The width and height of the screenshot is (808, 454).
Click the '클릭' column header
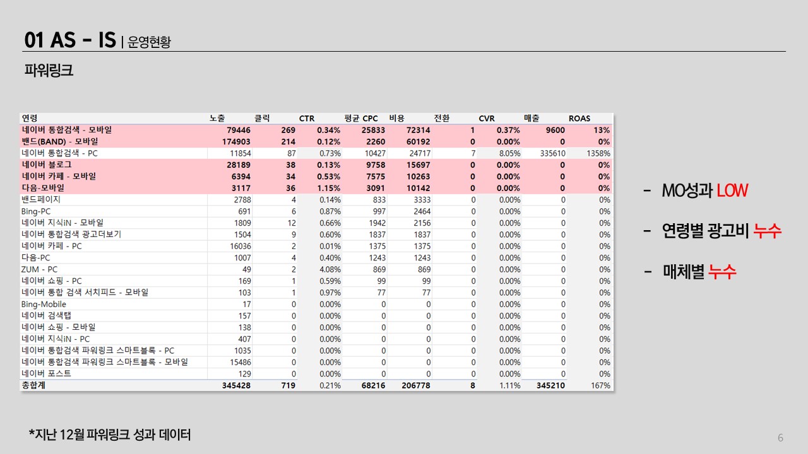[x=261, y=118]
